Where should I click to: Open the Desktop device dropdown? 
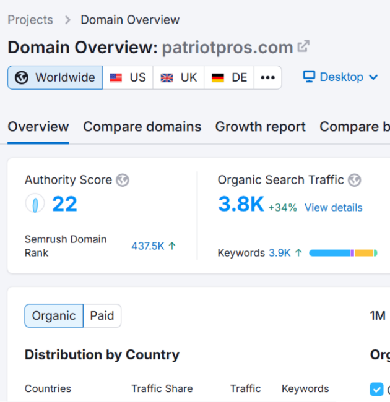340,77
